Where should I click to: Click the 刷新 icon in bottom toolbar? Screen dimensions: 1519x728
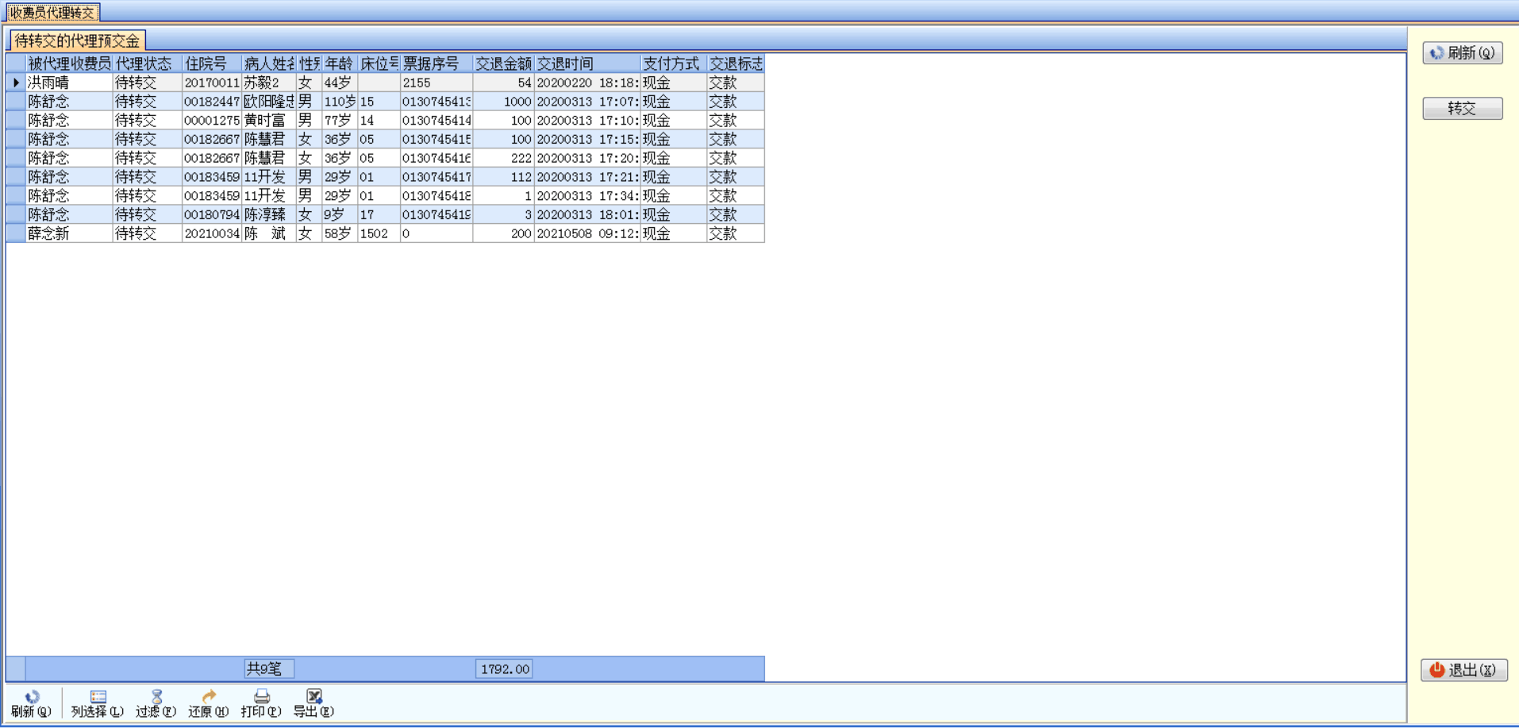32,703
